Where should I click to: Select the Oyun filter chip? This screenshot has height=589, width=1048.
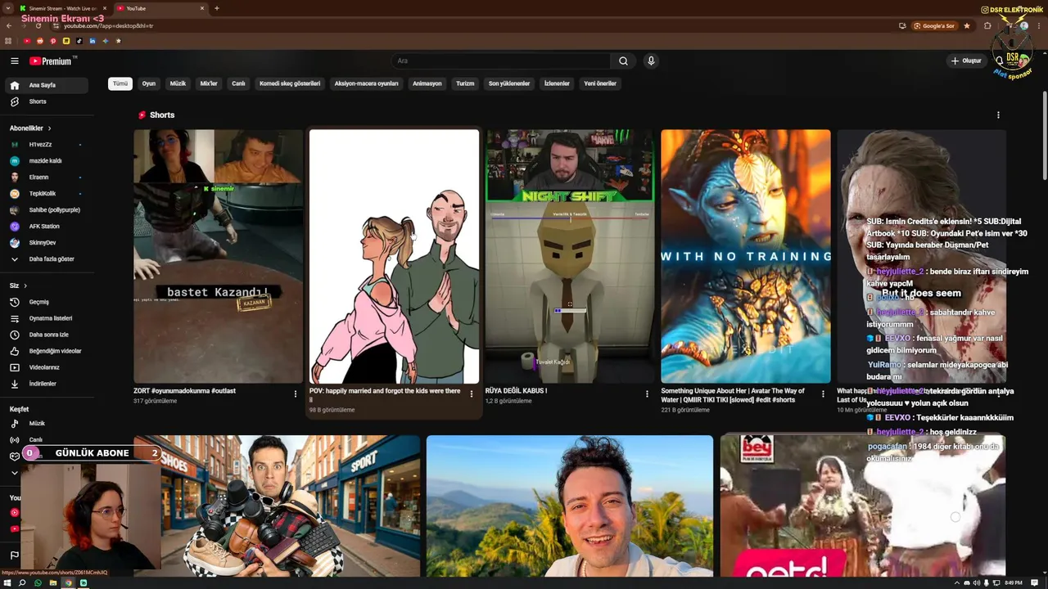point(148,83)
